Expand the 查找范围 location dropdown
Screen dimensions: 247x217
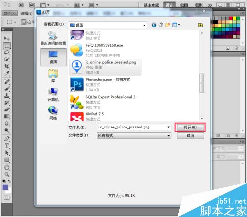pyautogui.click(x=144, y=25)
